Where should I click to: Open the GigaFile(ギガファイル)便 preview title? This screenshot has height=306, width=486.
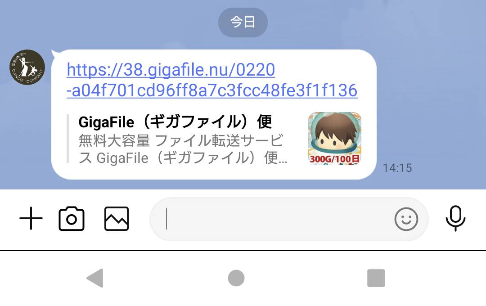click(175, 122)
